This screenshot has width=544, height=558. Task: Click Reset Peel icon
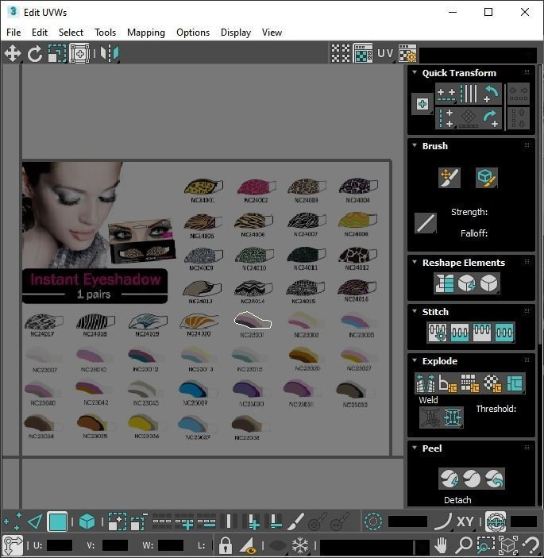[494, 479]
